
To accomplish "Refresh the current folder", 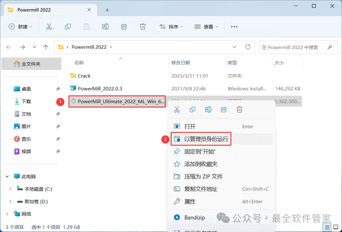I will 248,47.
